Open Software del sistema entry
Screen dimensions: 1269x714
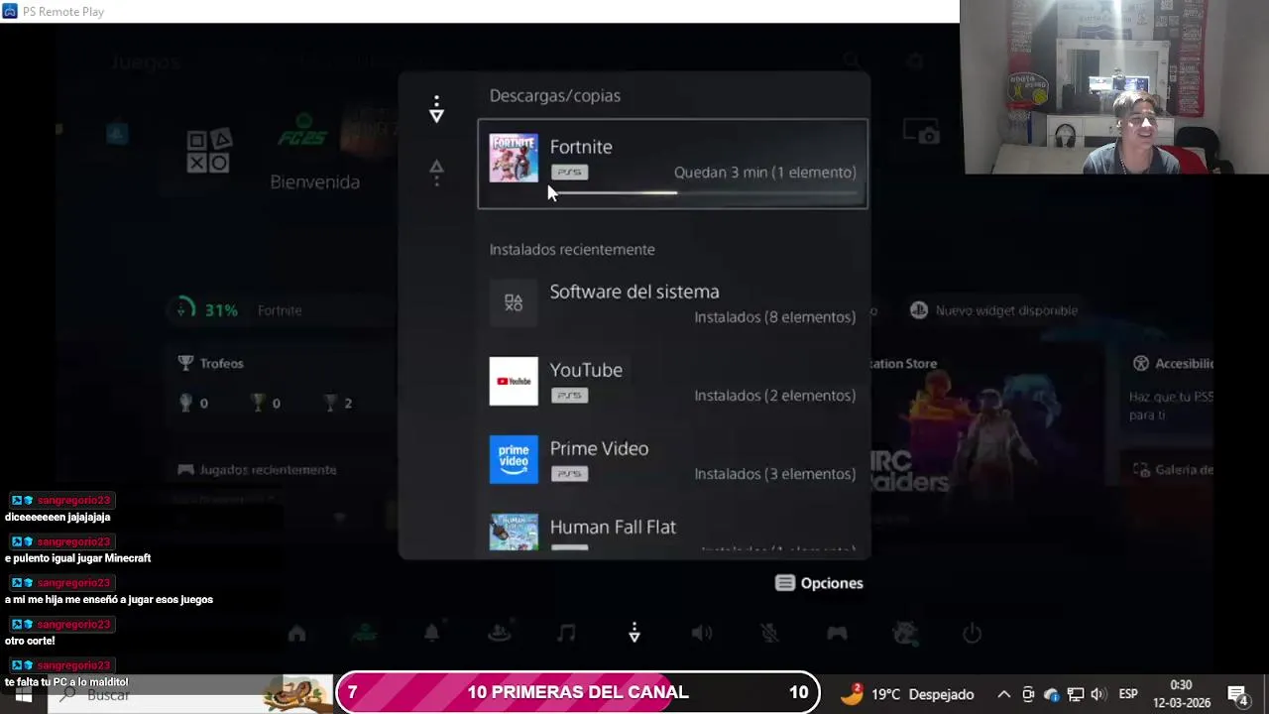pos(673,303)
